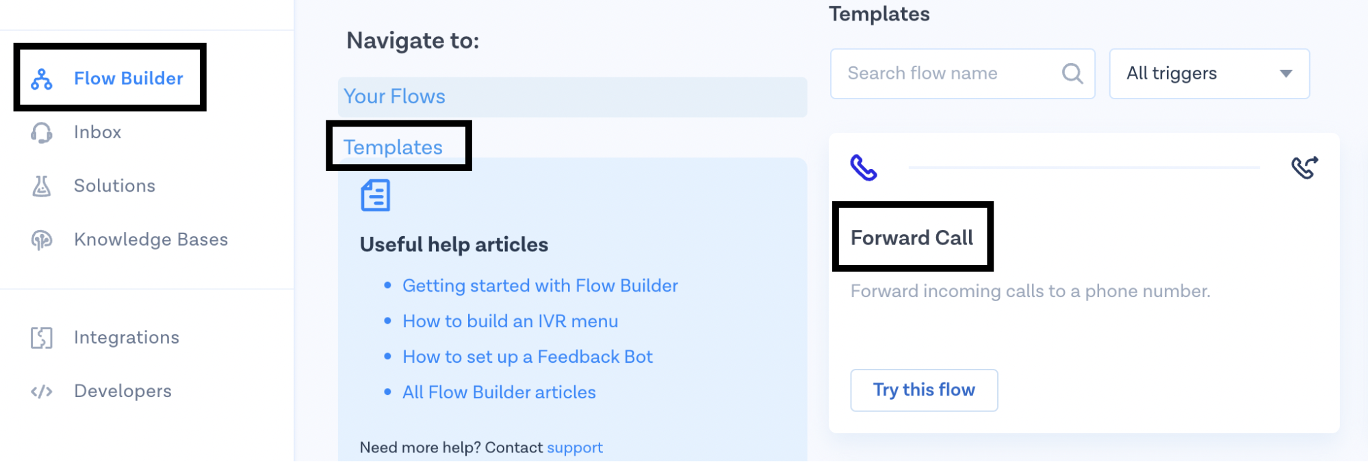
Task: Open the Your Flows link
Action: click(x=394, y=97)
